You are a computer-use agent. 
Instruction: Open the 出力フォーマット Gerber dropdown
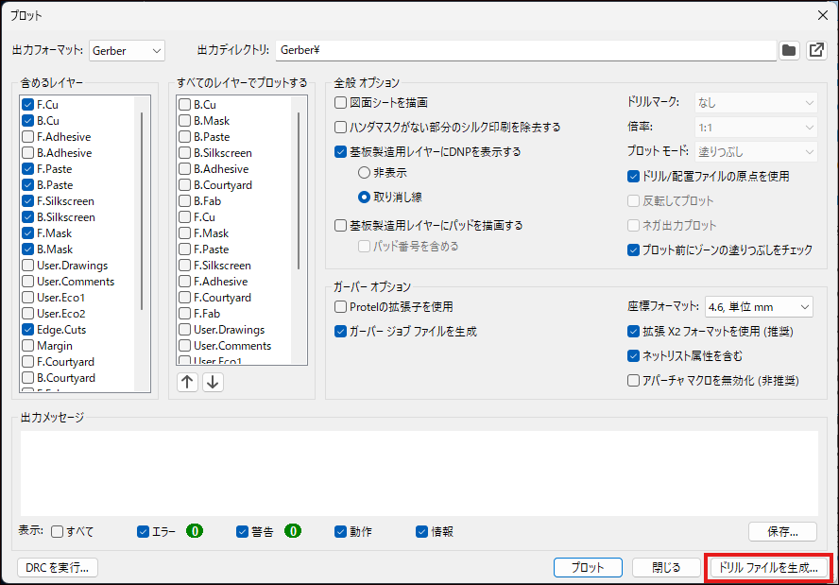tap(127, 50)
